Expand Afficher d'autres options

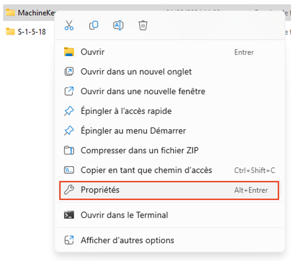point(170,240)
